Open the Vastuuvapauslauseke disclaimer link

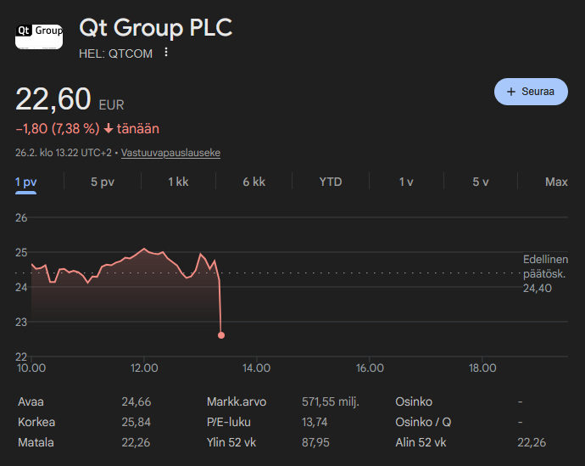coord(170,153)
